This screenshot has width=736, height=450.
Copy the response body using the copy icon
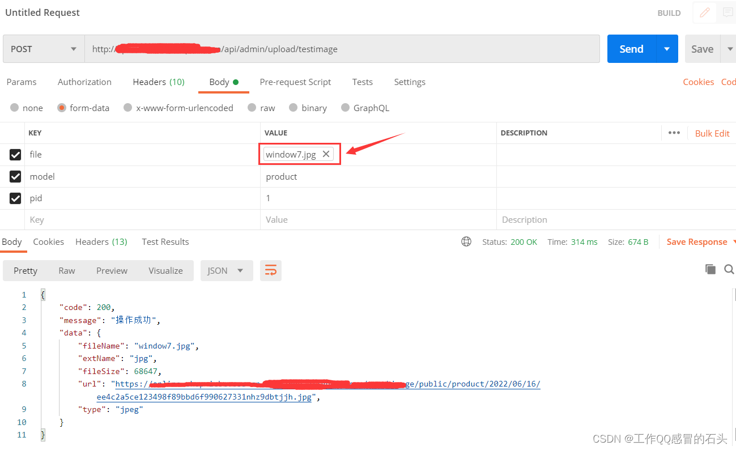(x=711, y=269)
